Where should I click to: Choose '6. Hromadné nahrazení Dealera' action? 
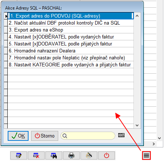click(71, 51)
